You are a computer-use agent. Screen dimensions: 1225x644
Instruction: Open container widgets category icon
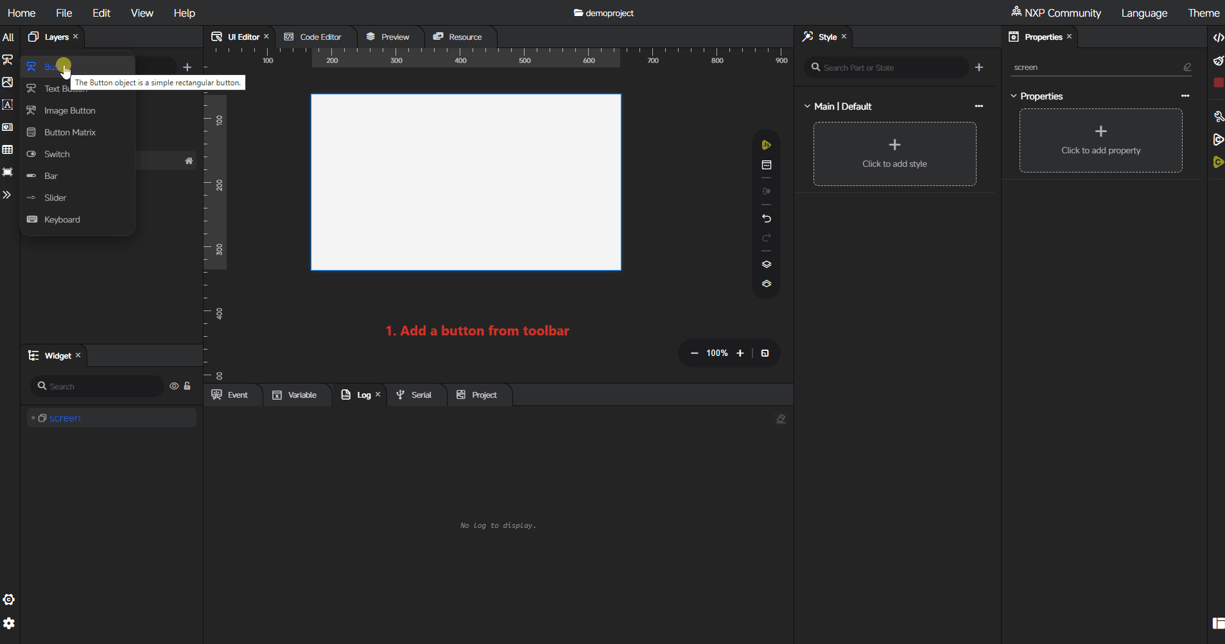(x=8, y=172)
